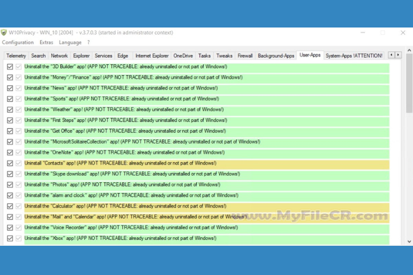Switch to the Explorer tab
Image resolution: width=413 pixels, height=275 pixels.
click(81, 56)
